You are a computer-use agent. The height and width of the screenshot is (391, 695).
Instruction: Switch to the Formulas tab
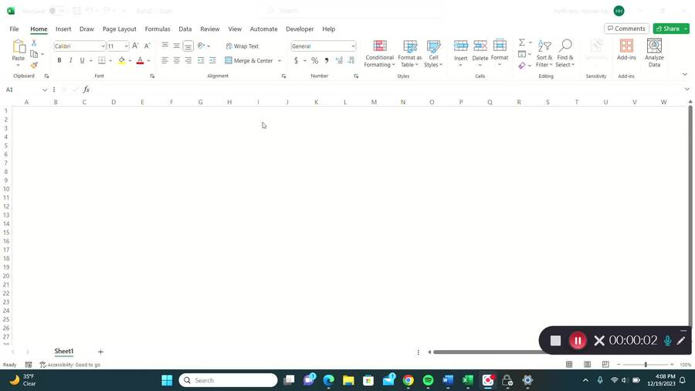pos(158,29)
